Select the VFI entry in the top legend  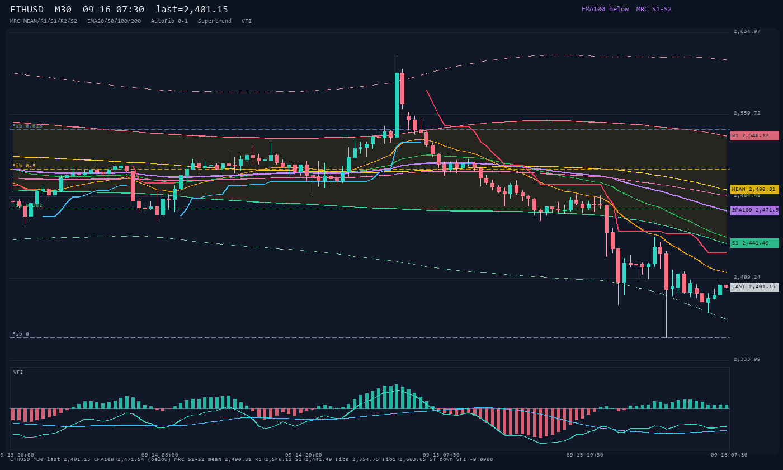247,21
